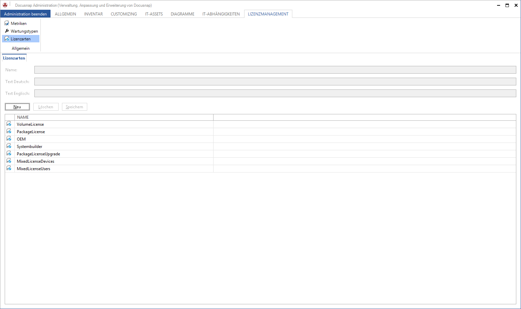Image resolution: width=521 pixels, height=309 pixels.
Task: Switch to the IT-ASSETS tab
Action: pyautogui.click(x=154, y=14)
